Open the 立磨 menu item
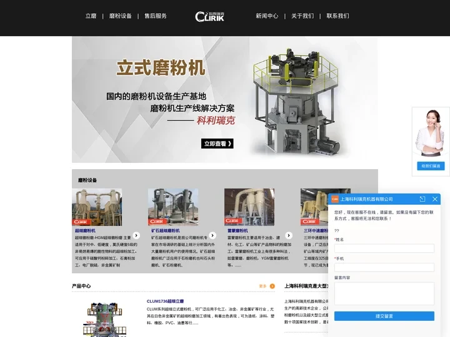The width and height of the screenshot is (450, 337). (91, 16)
